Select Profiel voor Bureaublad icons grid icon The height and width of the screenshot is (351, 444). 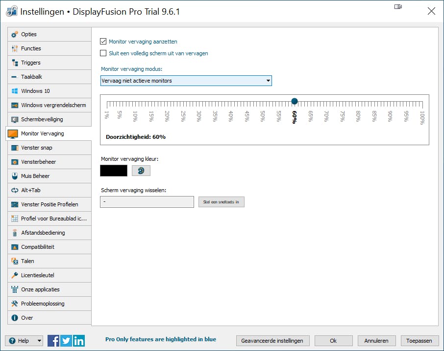(x=14, y=219)
